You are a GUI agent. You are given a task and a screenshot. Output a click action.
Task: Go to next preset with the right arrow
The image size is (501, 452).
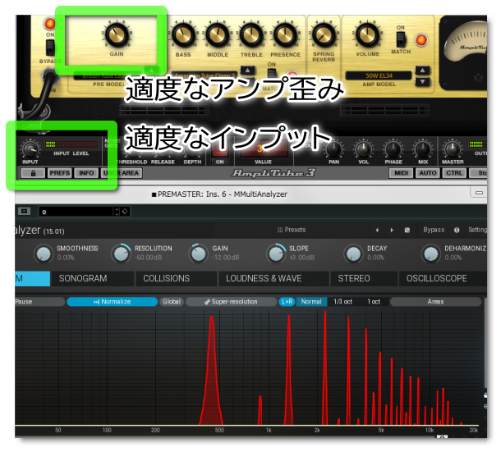coord(392,230)
